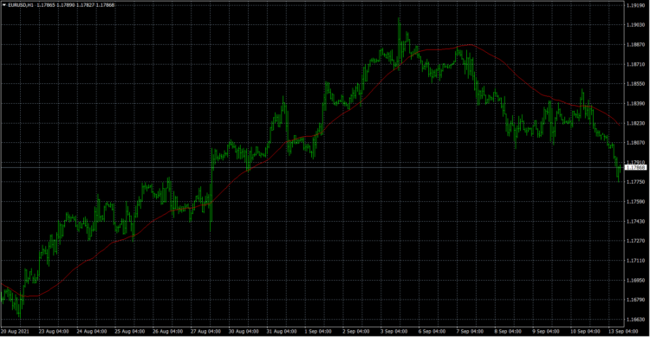
Task: Click the 1.18550 price scale label
Action: pos(635,84)
